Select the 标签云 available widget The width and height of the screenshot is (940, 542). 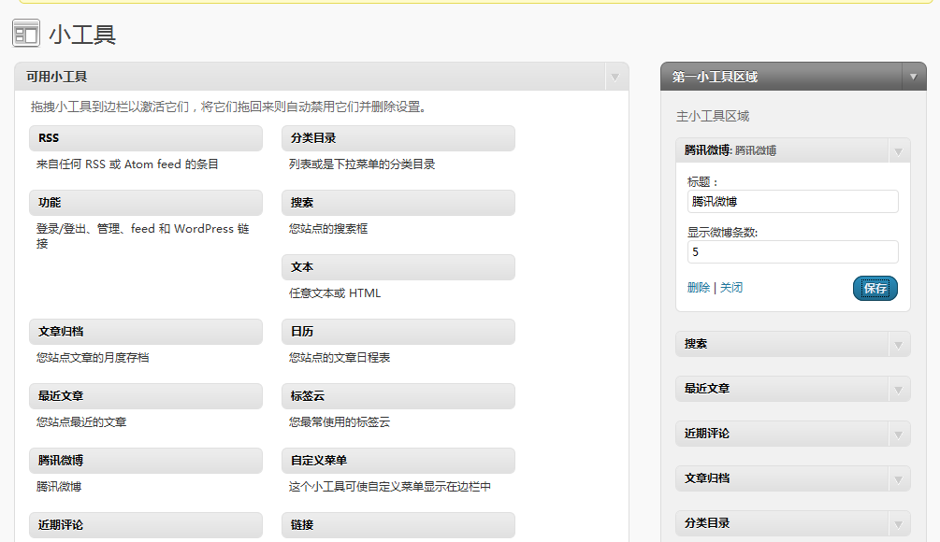(398, 396)
